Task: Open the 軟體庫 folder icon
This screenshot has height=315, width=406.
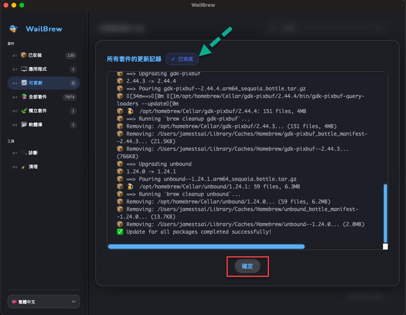Action: point(24,125)
